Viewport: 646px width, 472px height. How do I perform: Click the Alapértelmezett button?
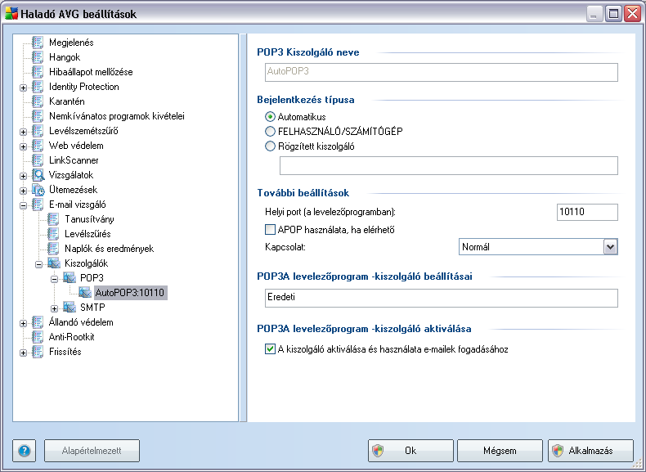coord(92,451)
